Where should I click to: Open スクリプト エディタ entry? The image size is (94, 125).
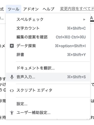coord(48,91)
